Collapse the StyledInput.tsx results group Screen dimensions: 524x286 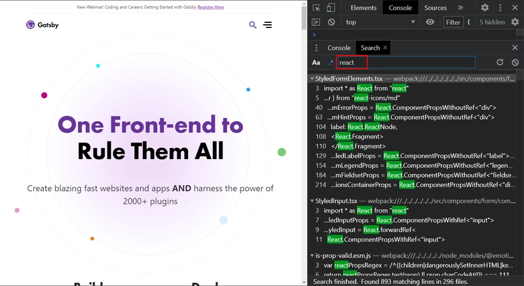tap(312, 201)
